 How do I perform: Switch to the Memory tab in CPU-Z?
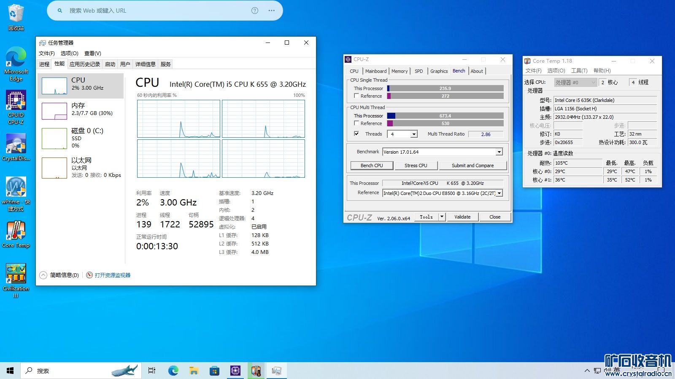(x=399, y=71)
